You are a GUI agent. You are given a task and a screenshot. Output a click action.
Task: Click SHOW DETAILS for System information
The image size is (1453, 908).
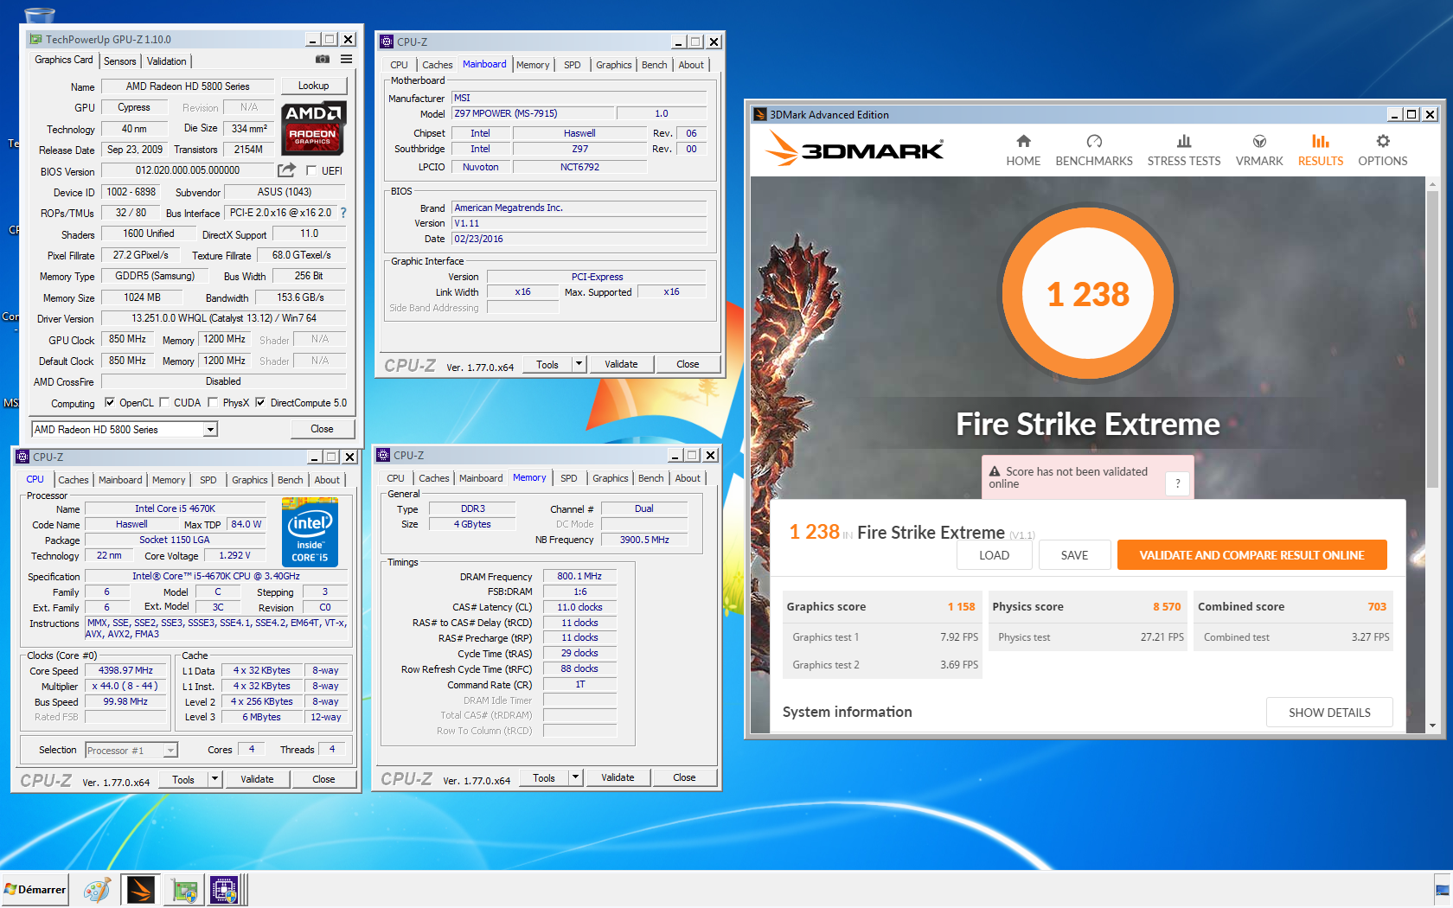(x=1329, y=713)
